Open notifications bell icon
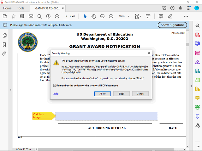 pos(180,8)
